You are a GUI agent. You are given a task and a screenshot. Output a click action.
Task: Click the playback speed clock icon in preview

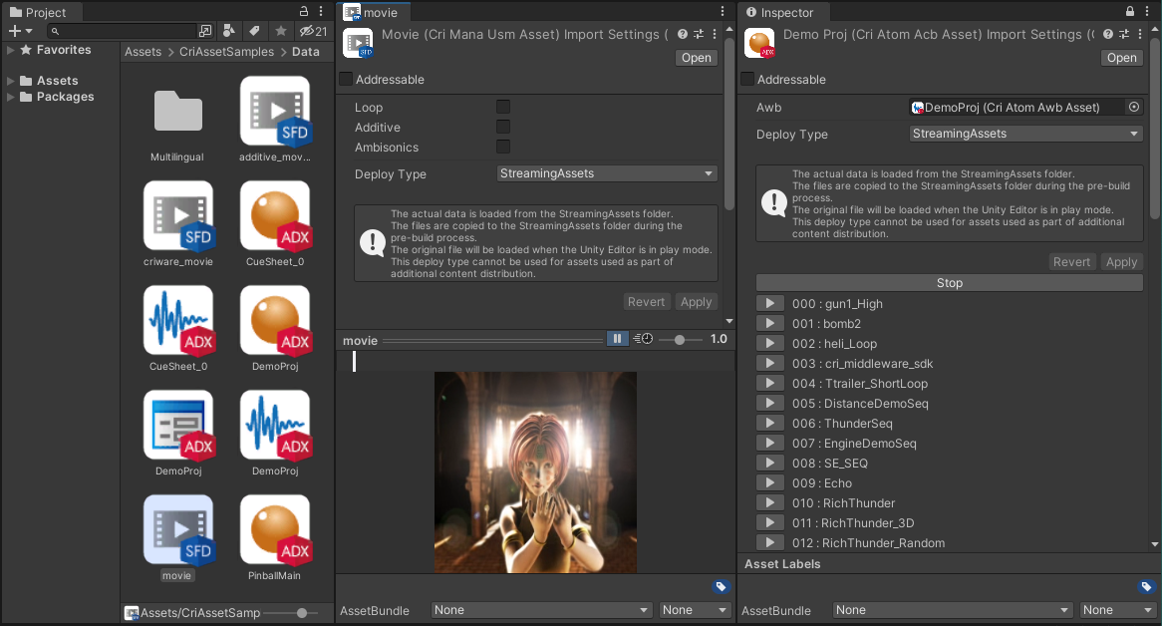pos(643,339)
